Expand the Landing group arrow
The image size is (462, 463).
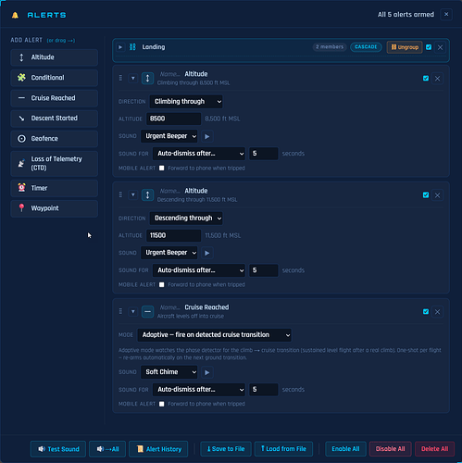coord(120,47)
